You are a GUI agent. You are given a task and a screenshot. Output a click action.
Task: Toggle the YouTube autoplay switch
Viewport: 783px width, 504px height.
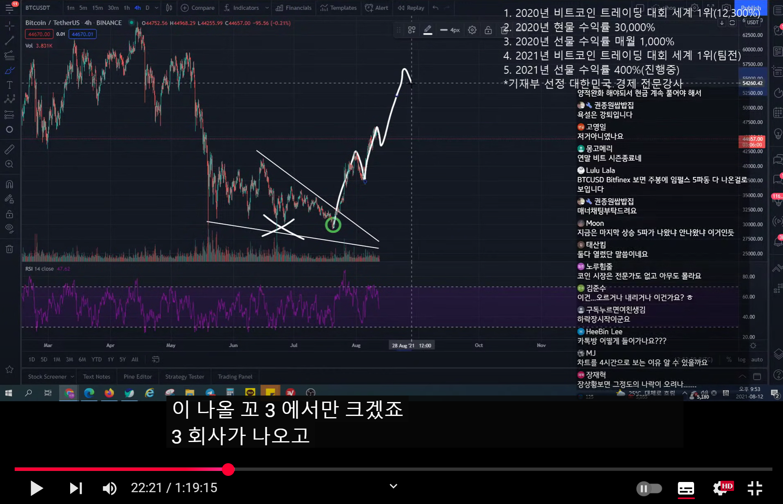point(649,488)
